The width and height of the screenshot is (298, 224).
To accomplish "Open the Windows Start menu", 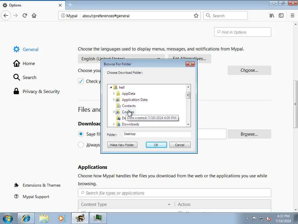I will (x=8, y=218).
